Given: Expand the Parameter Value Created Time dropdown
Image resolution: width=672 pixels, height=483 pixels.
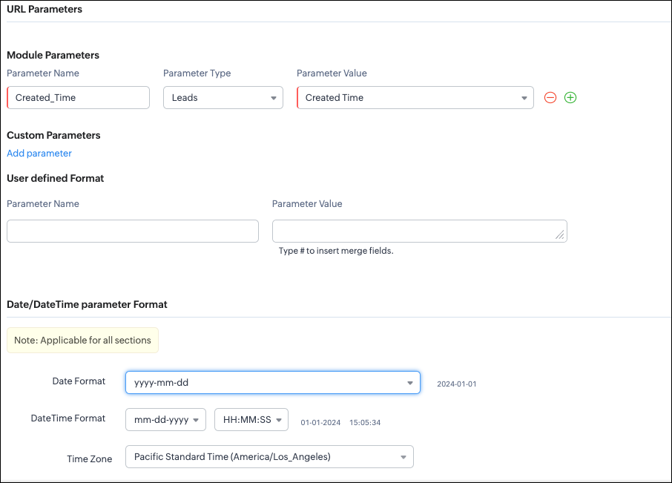Looking at the screenshot, I should [x=415, y=98].
